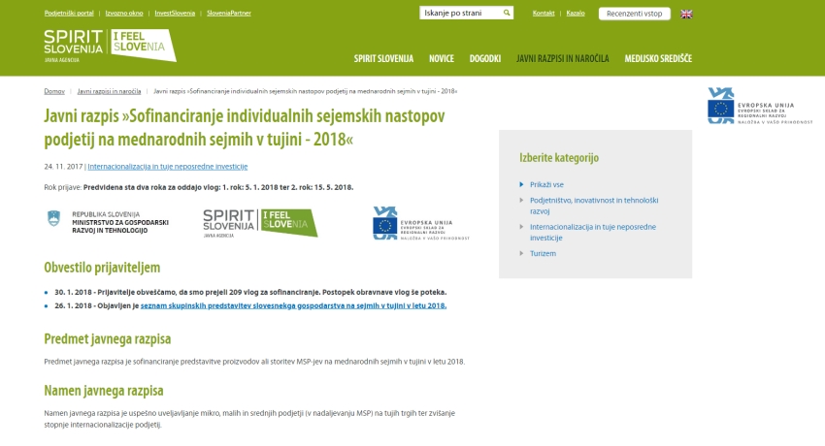Click arrow beside Turizem category

tap(521, 253)
